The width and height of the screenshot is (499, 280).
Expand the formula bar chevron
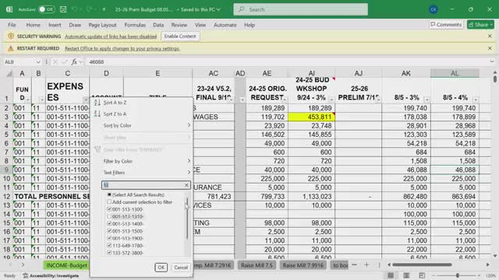pyautogui.click(x=492, y=62)
